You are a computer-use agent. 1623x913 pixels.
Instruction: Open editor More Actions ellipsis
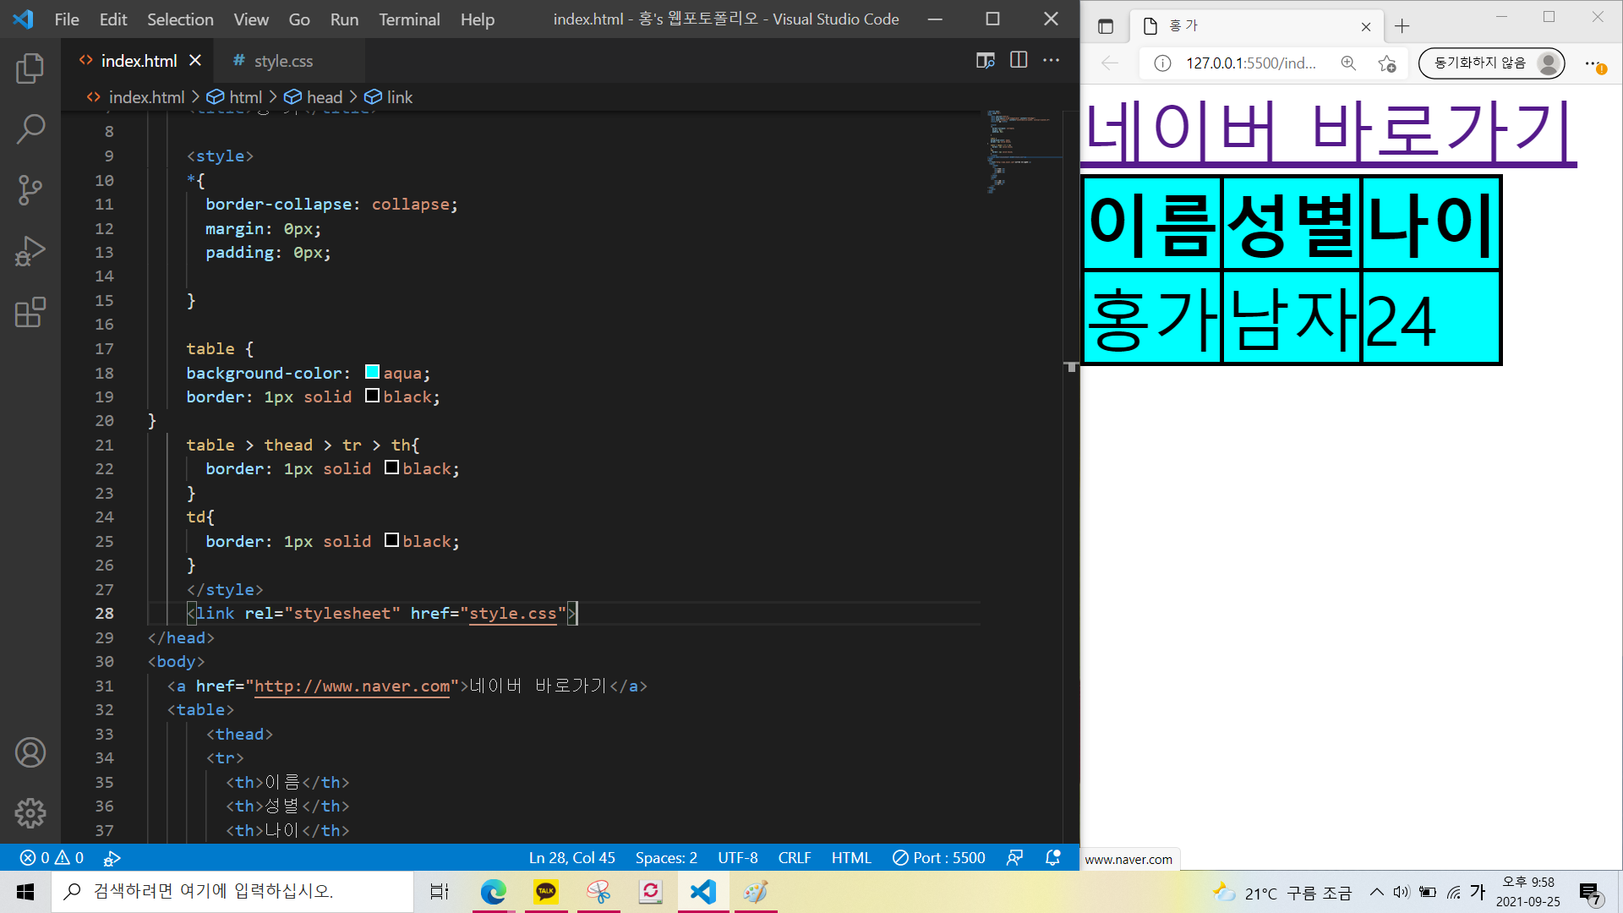(1051, 60)
